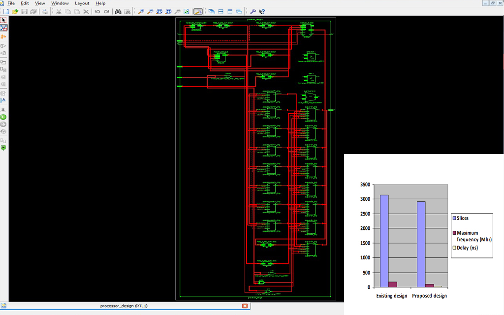Viewport: 504px width, 315px height.
Task: Close the processor_design (RTL1) tab
Action: (245, 306)
